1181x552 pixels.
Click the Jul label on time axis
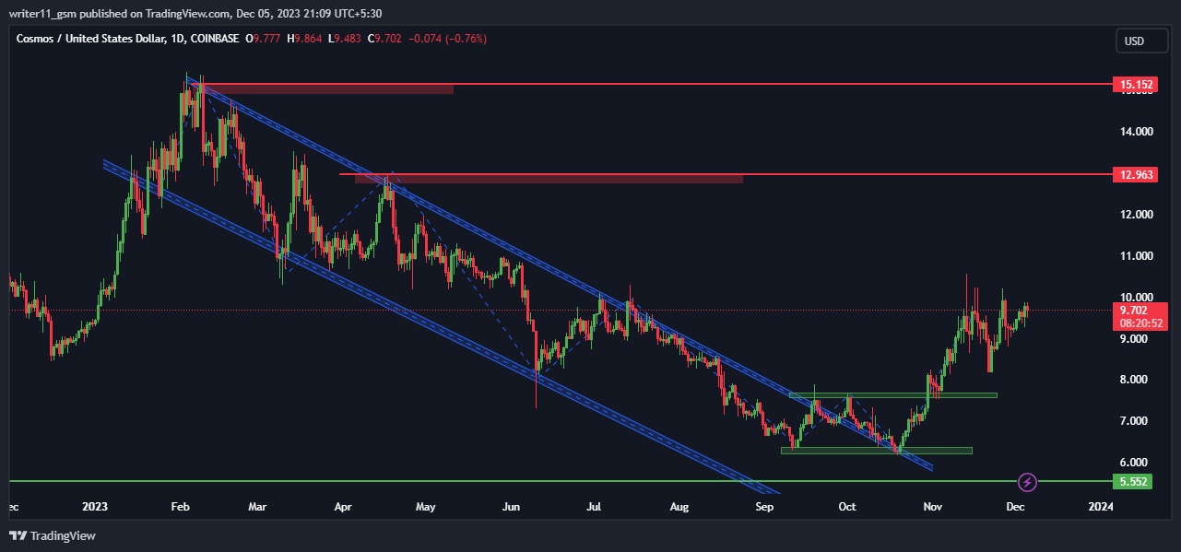coord(594,507)
